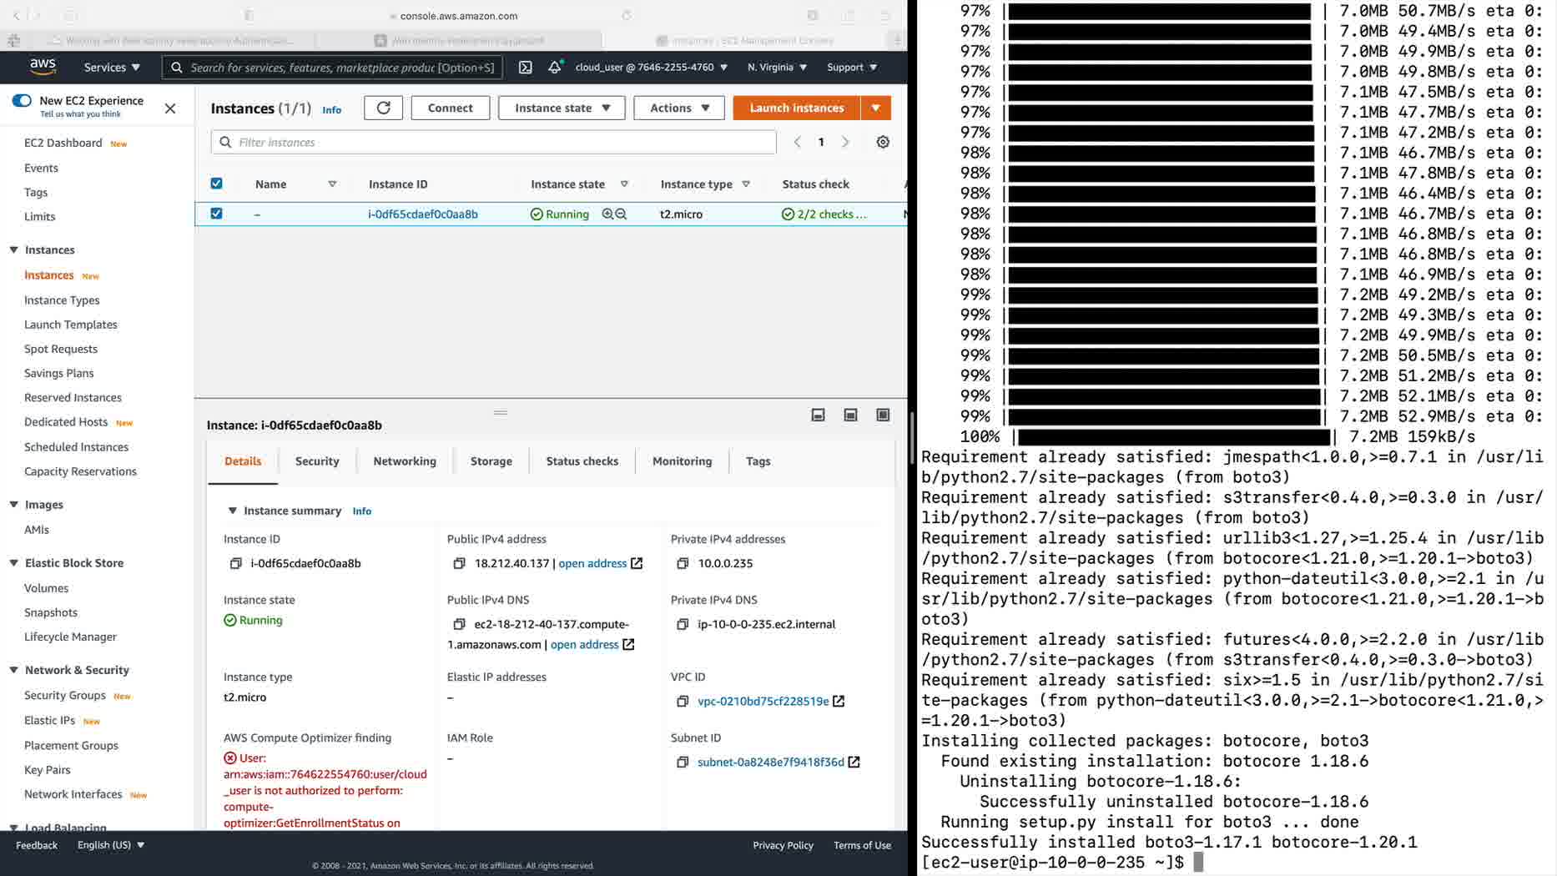The image size is (1557, 876).
Task: Open the Instance state dropdown
Action: tap(562, 108)
